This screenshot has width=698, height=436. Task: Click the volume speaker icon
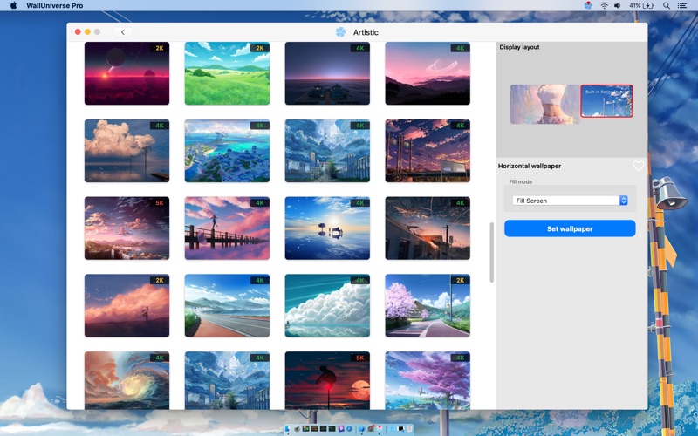618,5
